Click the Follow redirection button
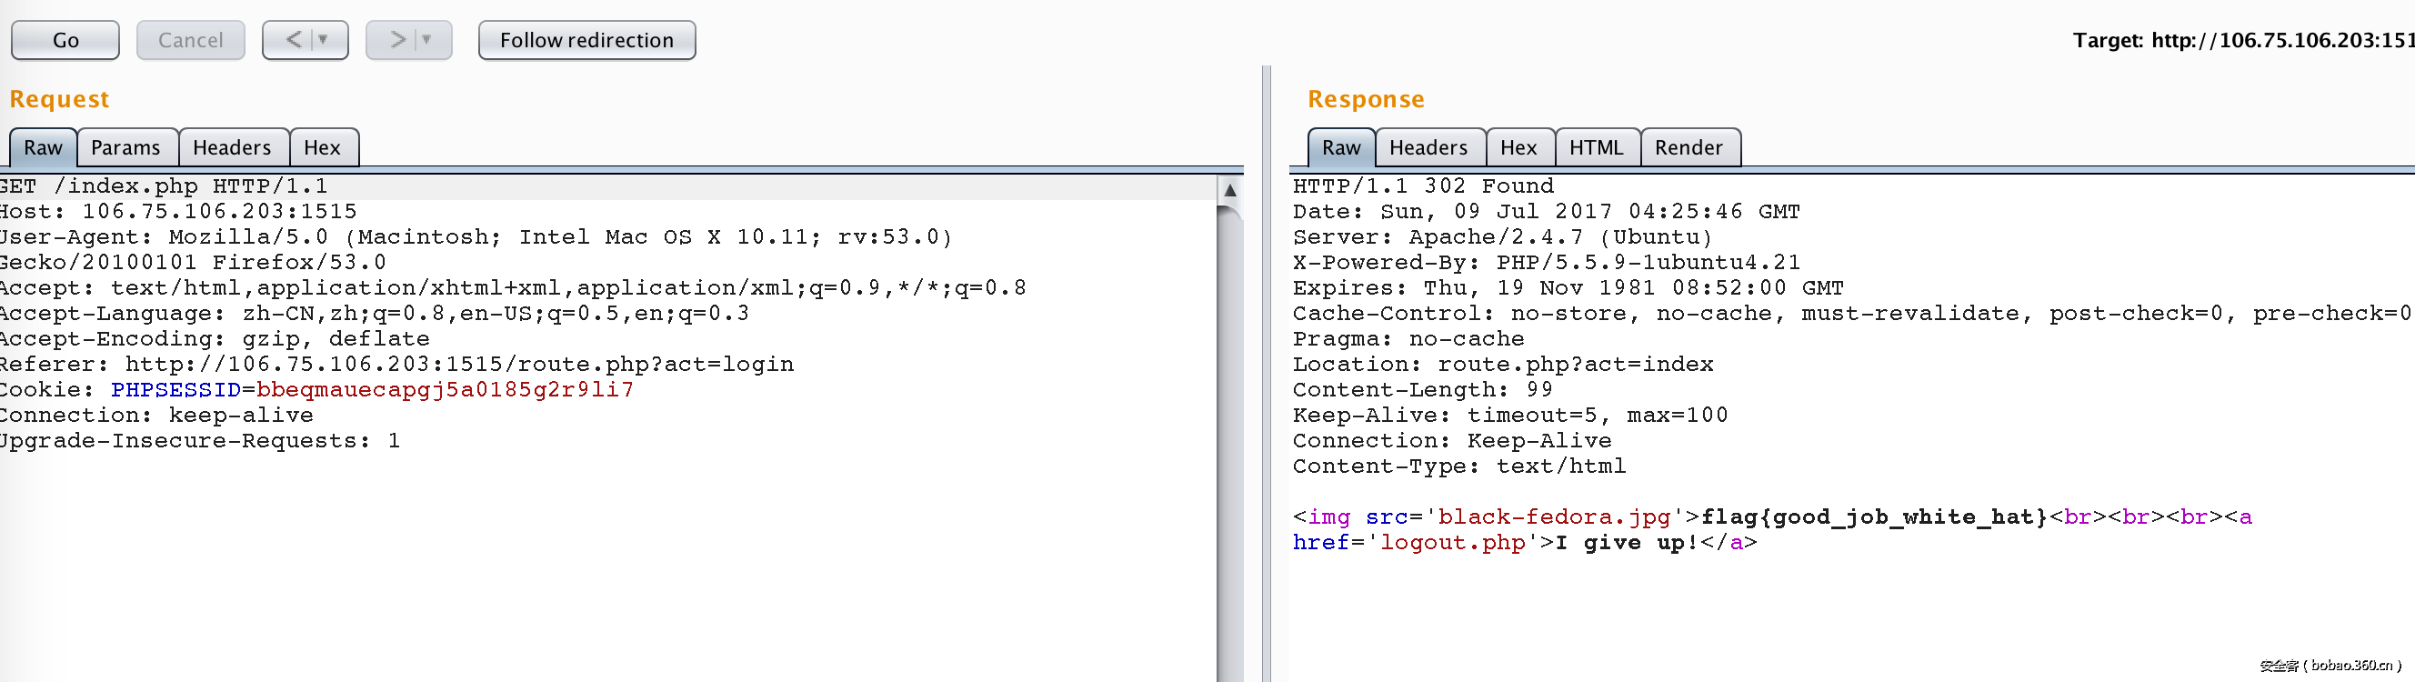Screen dimensions: 2415x682 586,40
